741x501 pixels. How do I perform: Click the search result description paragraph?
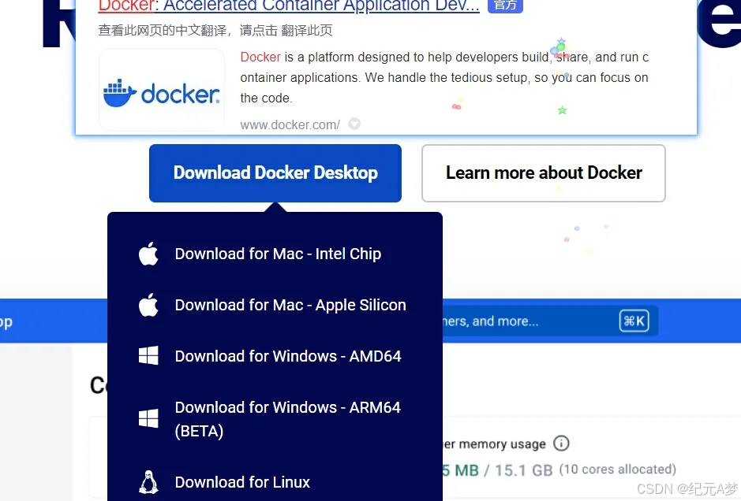tap(444, 77)
